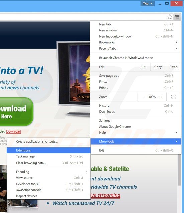The image size is (184, 213).
Task: Click "Watch uncensored TV 24/7" text
Action: pos(83,203)
